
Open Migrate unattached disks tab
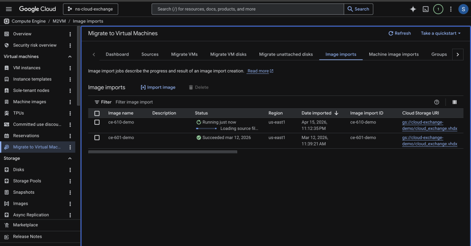(x=286, y=54)
